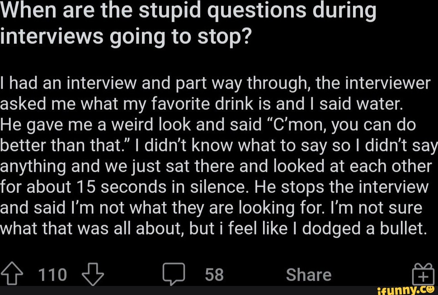Screen dimensions: 438x295
Task: Click Share to repost the meme
Action: [x=309, y=274]
